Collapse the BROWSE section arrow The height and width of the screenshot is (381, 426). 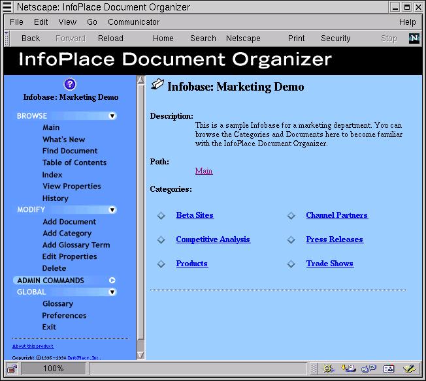(112, 116)
